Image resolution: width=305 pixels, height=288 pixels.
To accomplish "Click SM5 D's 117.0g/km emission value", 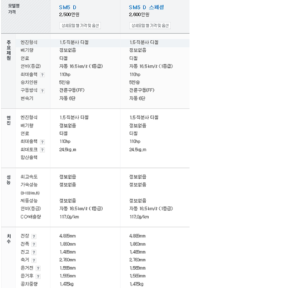I will pyautogui.click(x=69, y=217).
